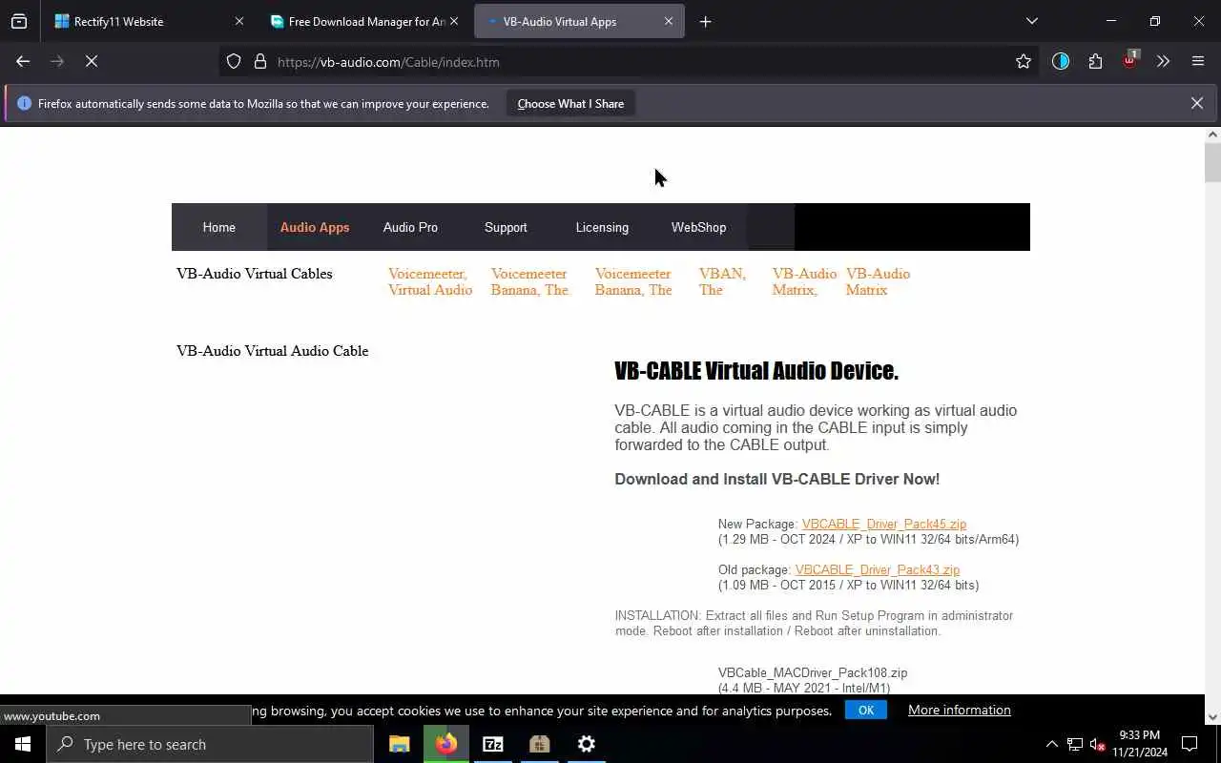Bookmark this page with star icon
The image size is (1221, 763).
coord(1024,62)
